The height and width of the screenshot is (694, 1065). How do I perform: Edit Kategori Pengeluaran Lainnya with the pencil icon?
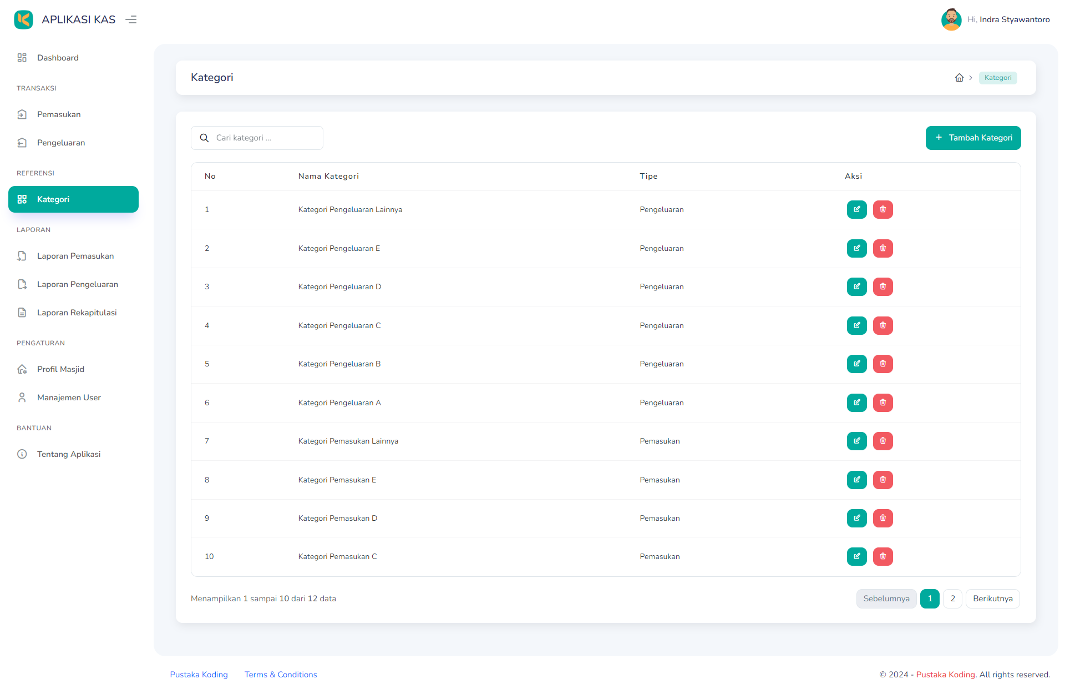click(856, 209)
